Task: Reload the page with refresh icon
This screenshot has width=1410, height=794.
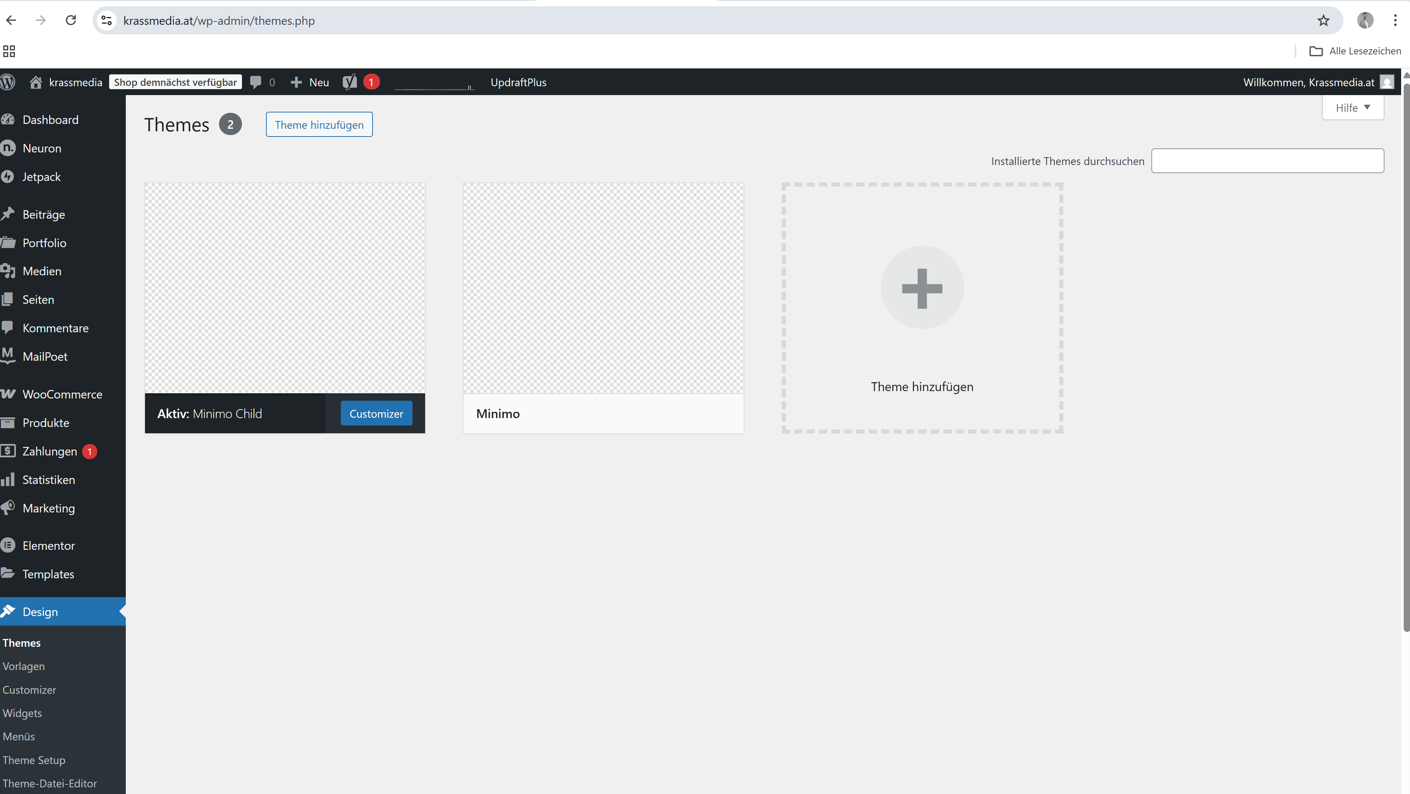Action: click(71, 20)
